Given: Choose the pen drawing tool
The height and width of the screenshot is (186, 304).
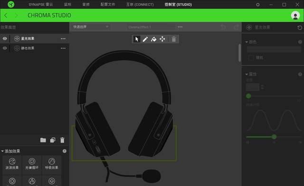Looking at the screenshot, I should tap(145, 39).
